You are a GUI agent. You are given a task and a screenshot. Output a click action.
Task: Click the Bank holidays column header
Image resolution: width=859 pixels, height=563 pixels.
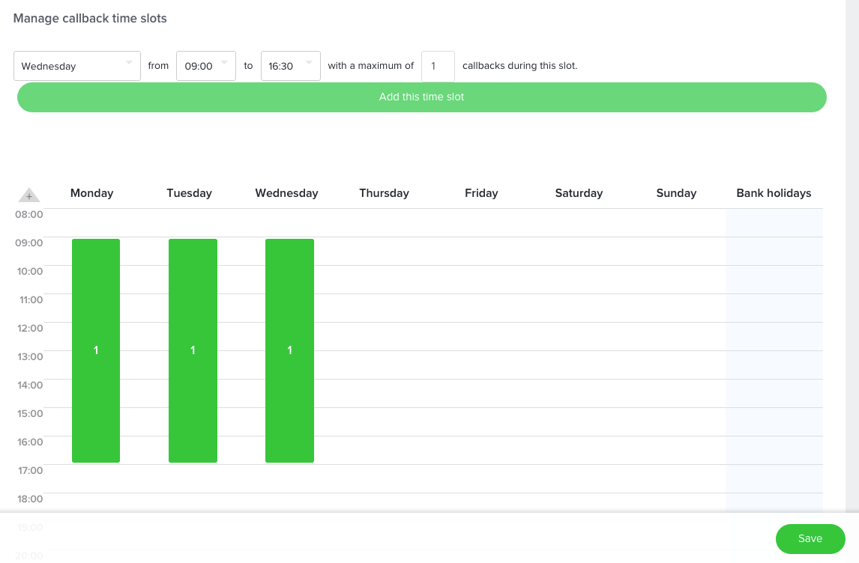(774, 193)
